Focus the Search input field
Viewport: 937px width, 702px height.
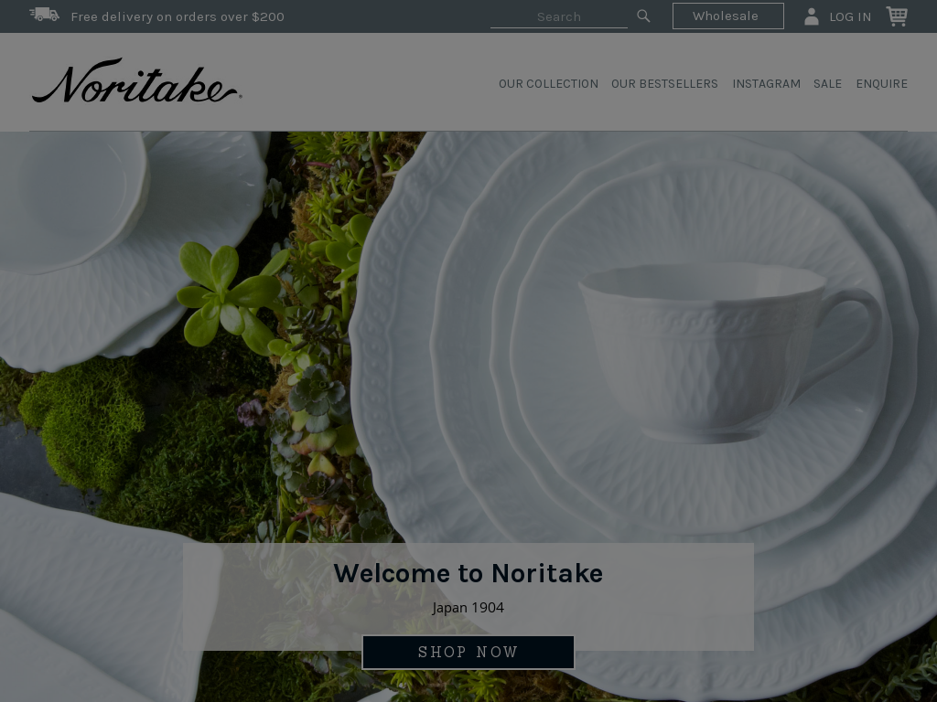click(559, 16)
